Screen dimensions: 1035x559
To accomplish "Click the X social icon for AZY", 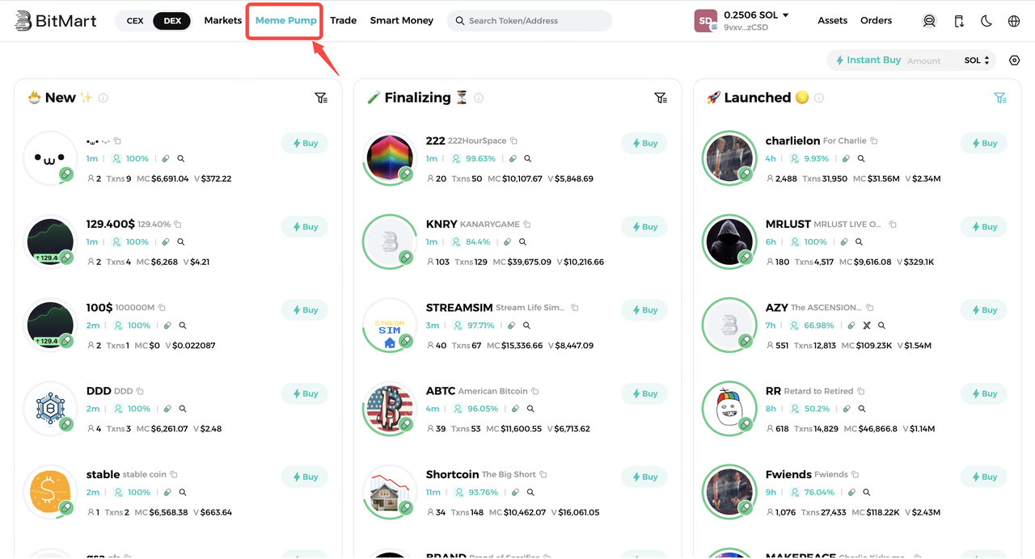I will pos(867,326).
